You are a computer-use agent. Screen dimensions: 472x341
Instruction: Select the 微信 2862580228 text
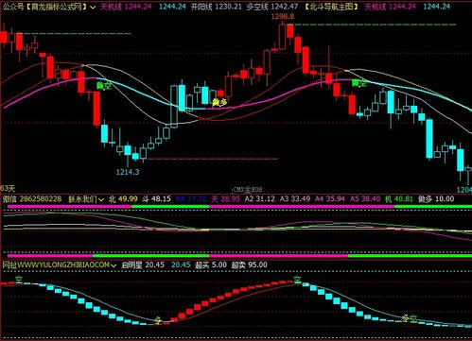tap(32, 199)
